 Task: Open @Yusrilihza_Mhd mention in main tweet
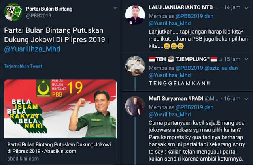click(x=32, y=49)
